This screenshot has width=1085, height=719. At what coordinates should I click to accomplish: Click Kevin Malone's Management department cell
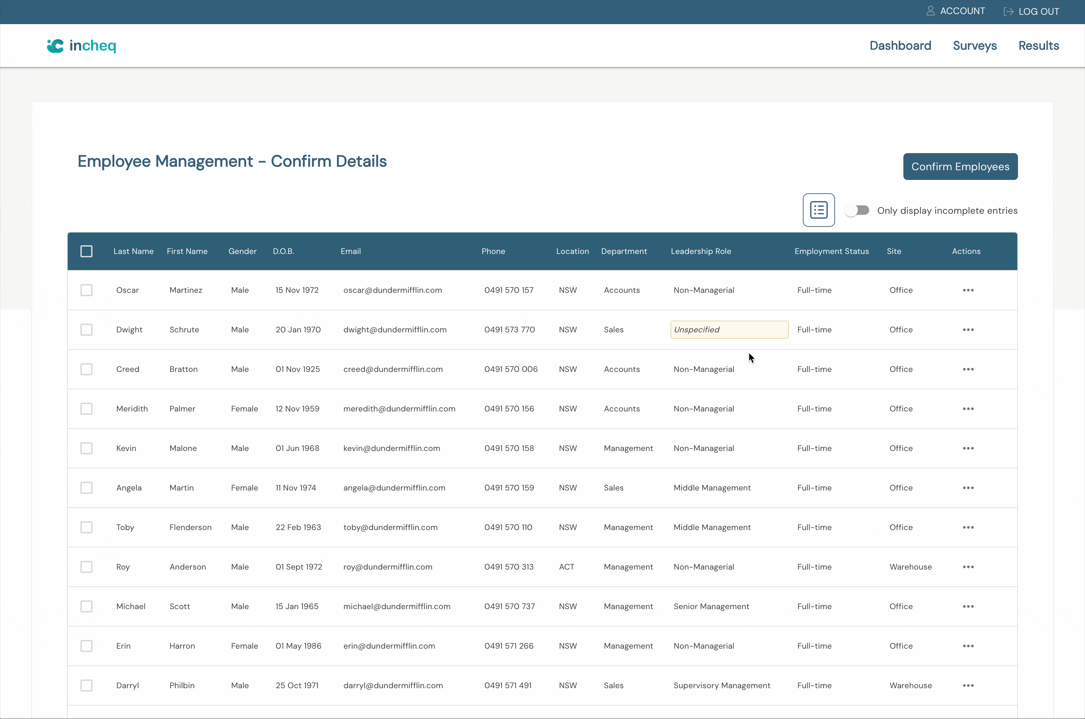tap(628, 448)
